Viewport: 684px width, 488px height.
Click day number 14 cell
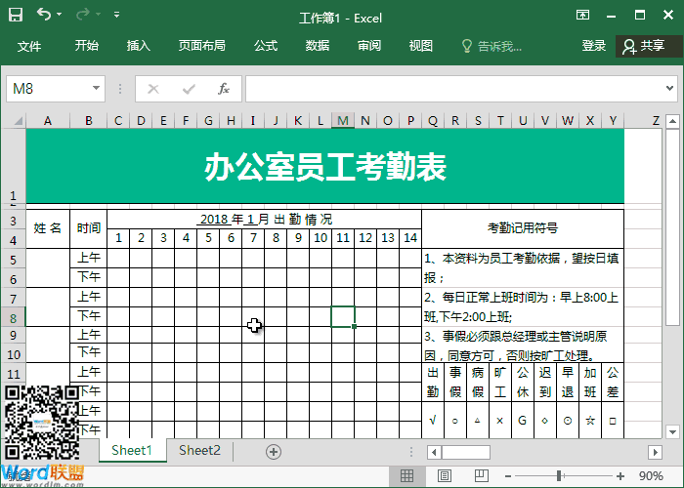click(410, 238)
